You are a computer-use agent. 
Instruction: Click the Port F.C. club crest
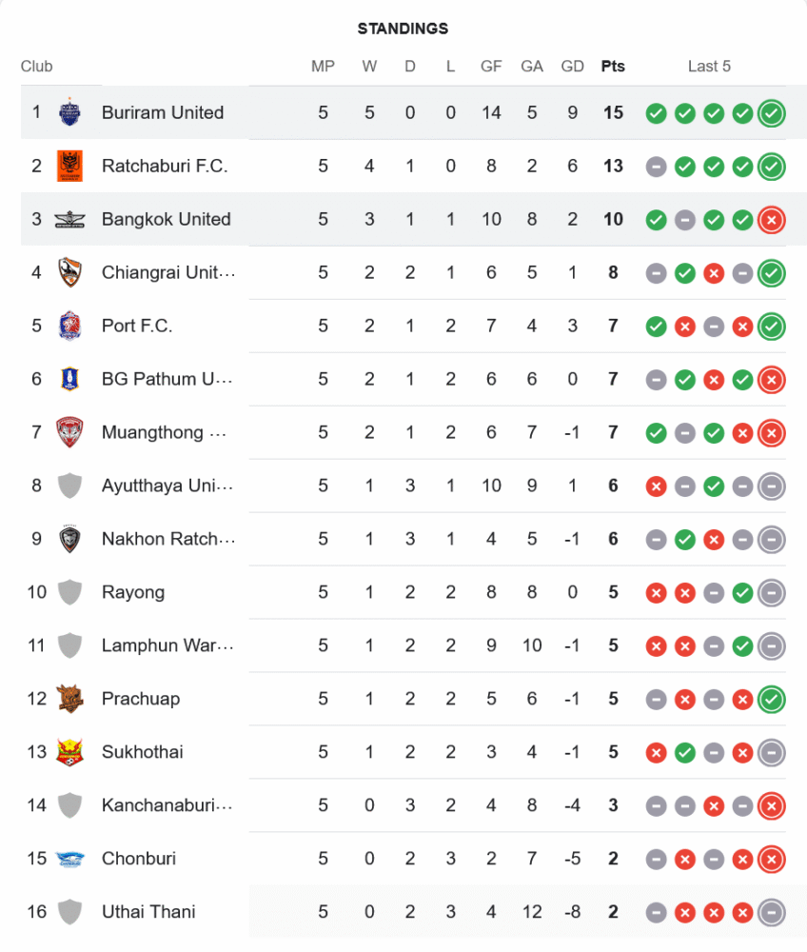coord(69,326)
